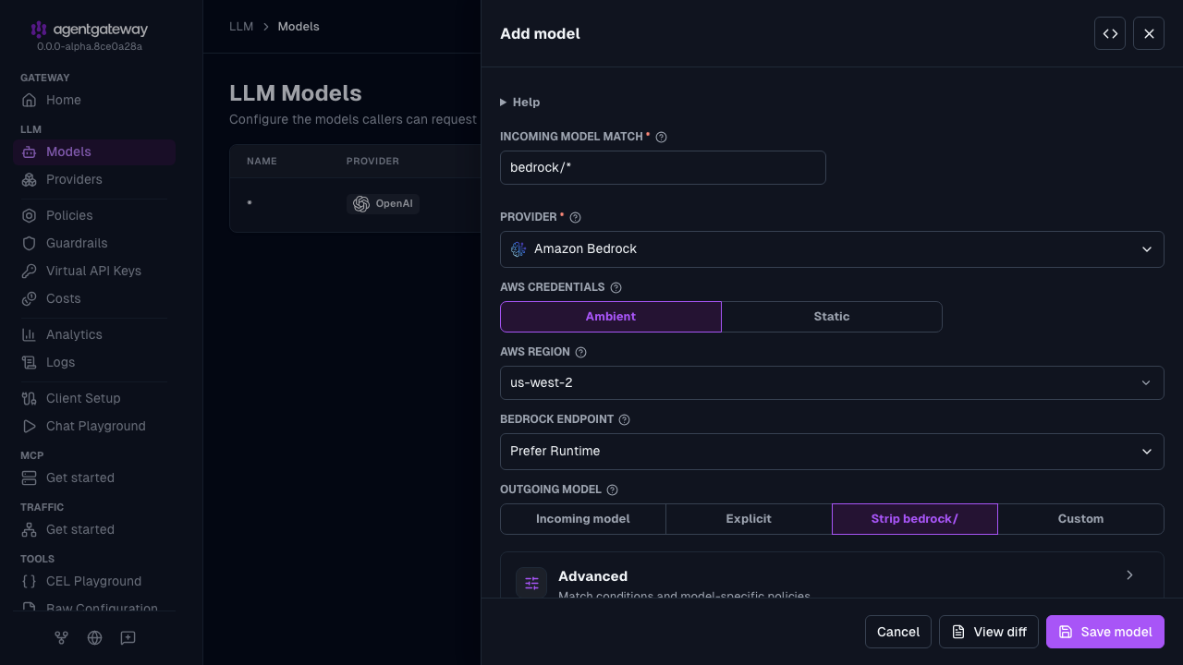Viewport: 1183px width, 665px height.
Task: Choose Custom outgoing model option
Action: point(1080,518)
